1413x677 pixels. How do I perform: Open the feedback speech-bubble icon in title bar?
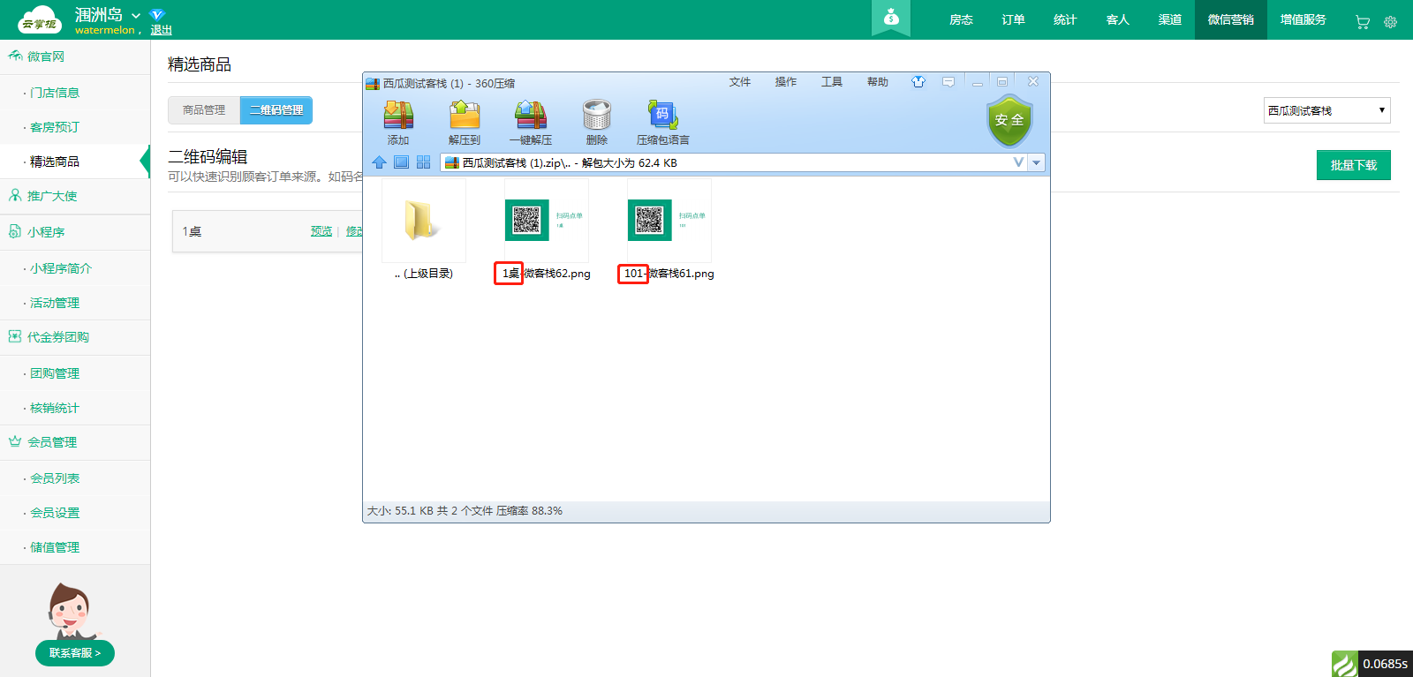[x=948, y=82]
